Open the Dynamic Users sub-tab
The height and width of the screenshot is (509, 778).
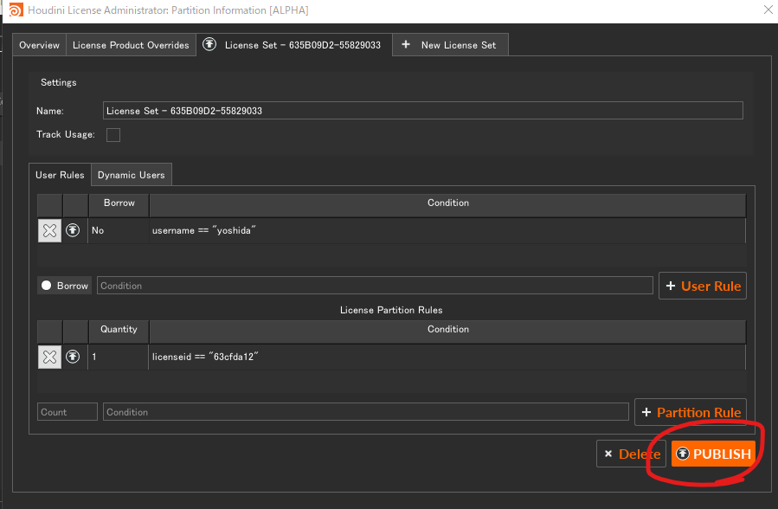[132, 175]
